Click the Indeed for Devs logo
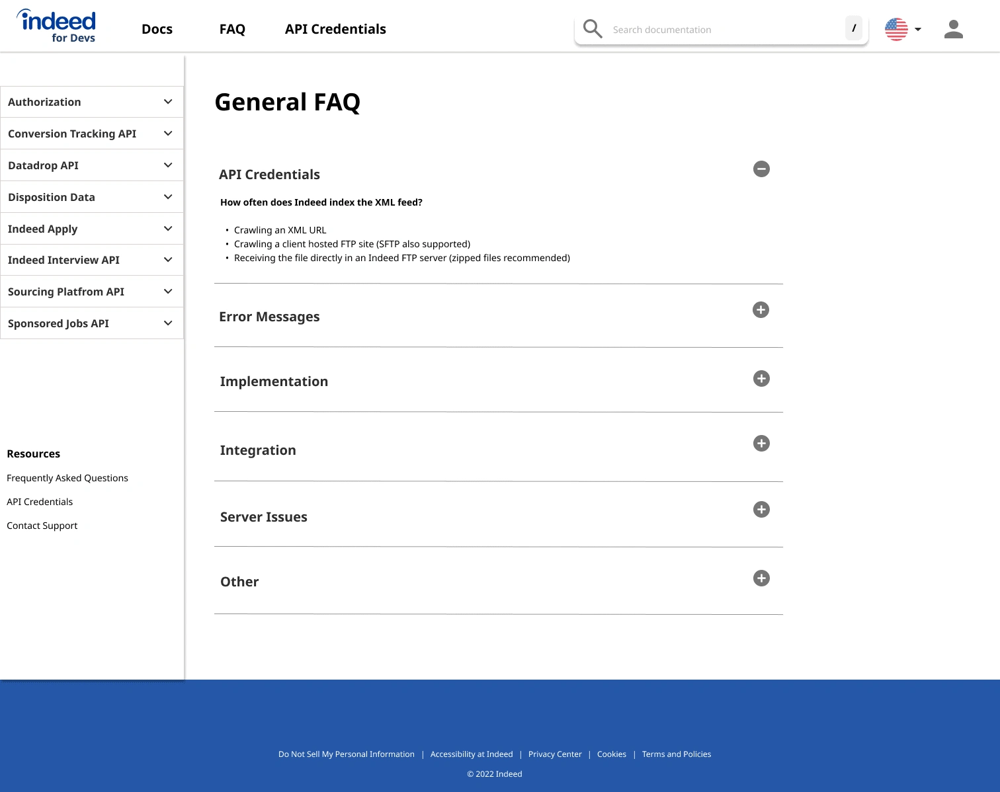The width and height of the screenshot is (1000, 792). [56, 26]
